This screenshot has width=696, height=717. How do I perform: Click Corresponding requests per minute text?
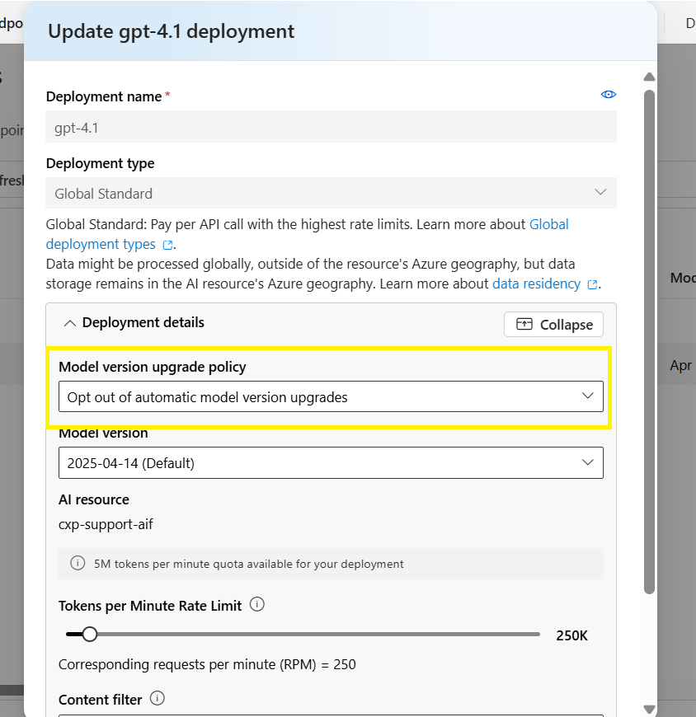(x=207, y=664)
